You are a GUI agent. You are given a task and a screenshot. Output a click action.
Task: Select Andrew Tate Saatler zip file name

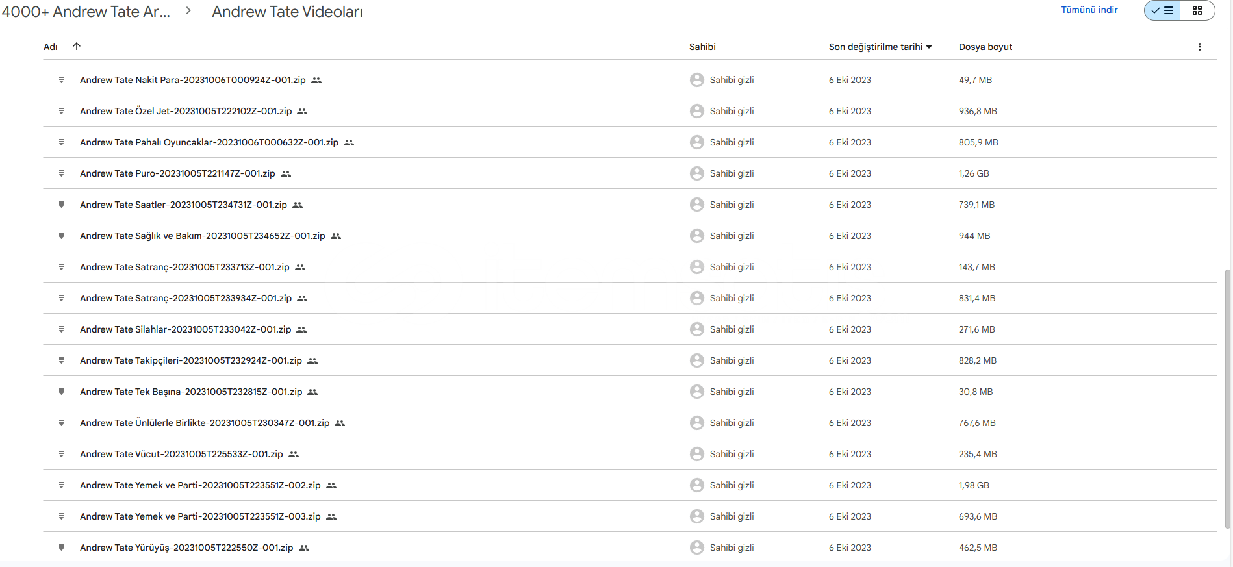click(183, 205)
